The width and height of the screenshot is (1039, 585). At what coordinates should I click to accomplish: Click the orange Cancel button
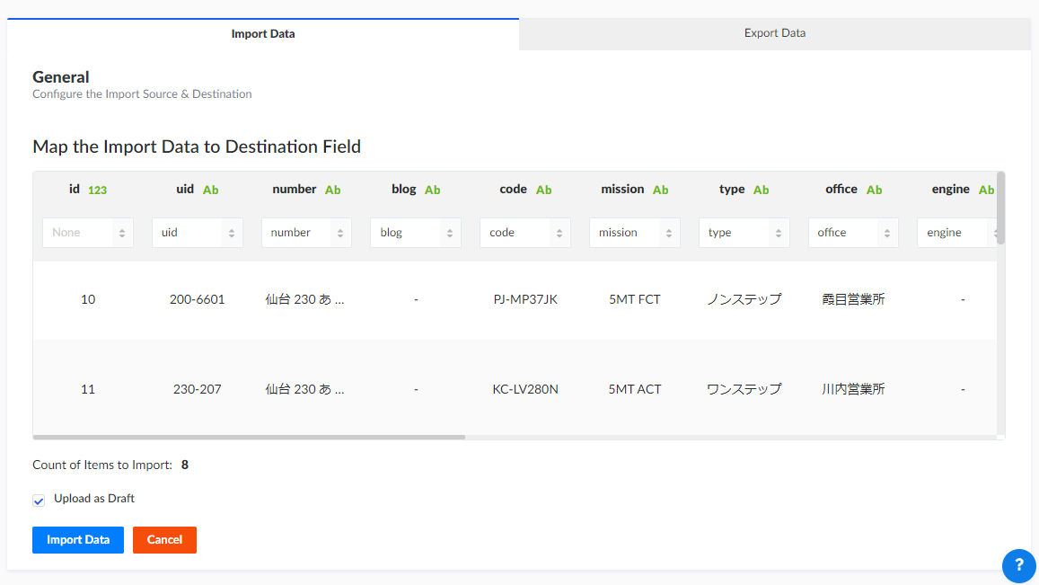pos(164,540)
